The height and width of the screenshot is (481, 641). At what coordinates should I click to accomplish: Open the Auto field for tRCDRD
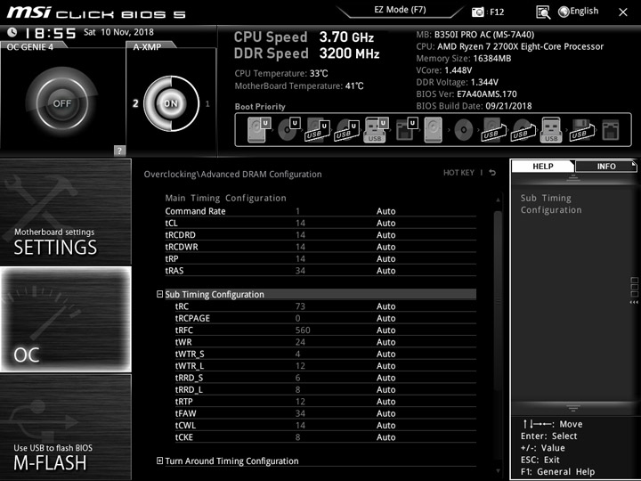pos(385,235)
